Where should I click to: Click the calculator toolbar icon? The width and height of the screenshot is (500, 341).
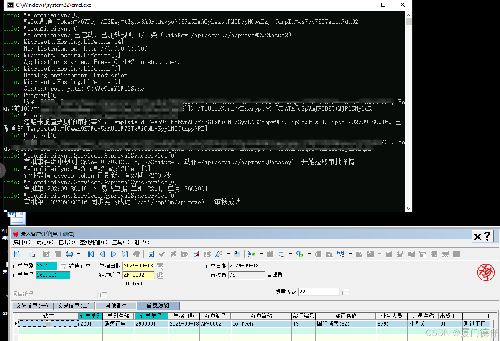pyautogui.click(x=151, y=254)
